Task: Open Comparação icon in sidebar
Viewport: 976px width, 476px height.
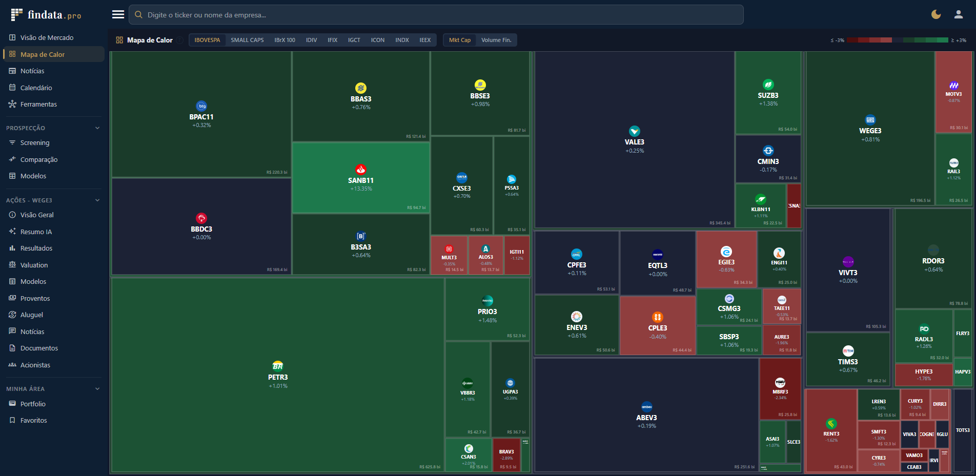Action: (x=12, y=159)
